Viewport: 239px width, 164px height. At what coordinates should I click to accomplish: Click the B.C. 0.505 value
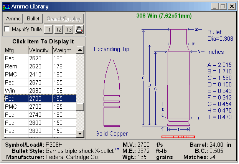(216, 151)
